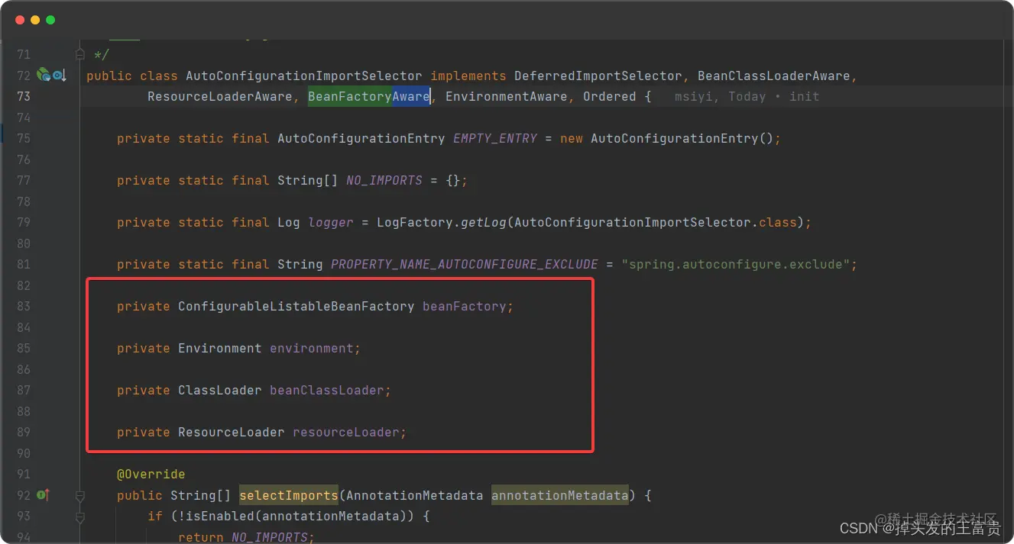This screenshot has width=1014, height=544.
Task: Click the logger field name on line 79
Action: pos(330,223)
